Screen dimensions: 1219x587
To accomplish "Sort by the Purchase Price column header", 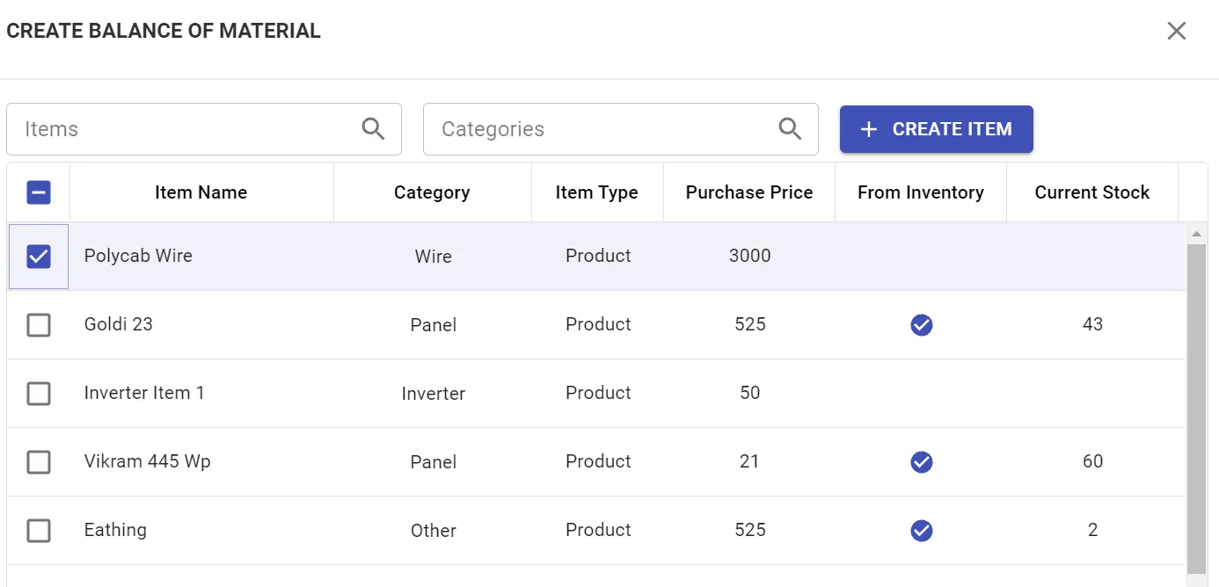I will (748, 192).
